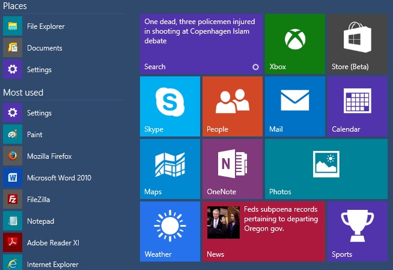The image size is (393, 270).
Task: Launch the Maps tile
Action: pos(170,169)
